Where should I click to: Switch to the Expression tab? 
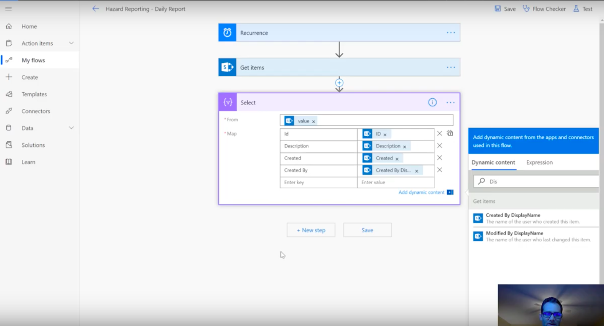540,162
